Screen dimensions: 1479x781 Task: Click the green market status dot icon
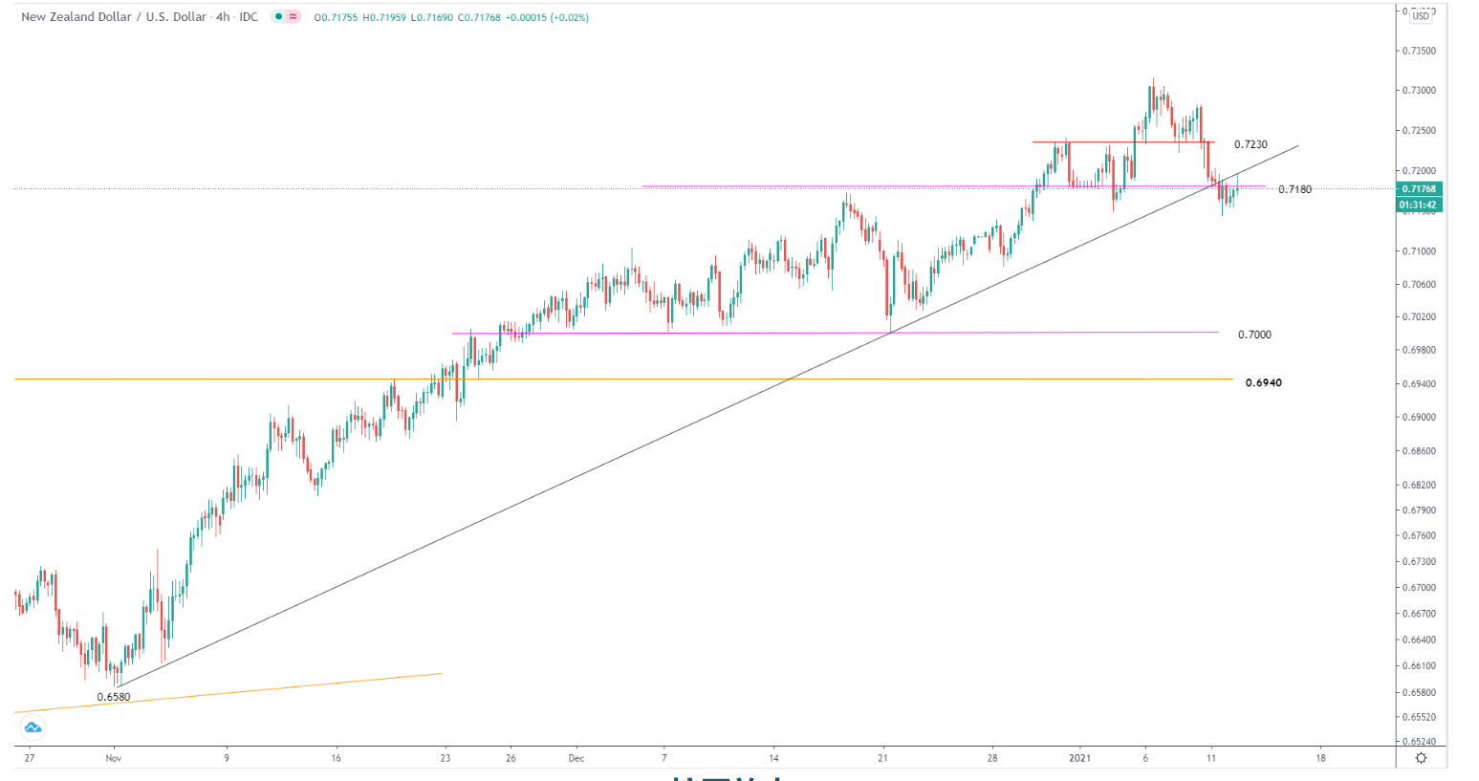pos(278,17)
